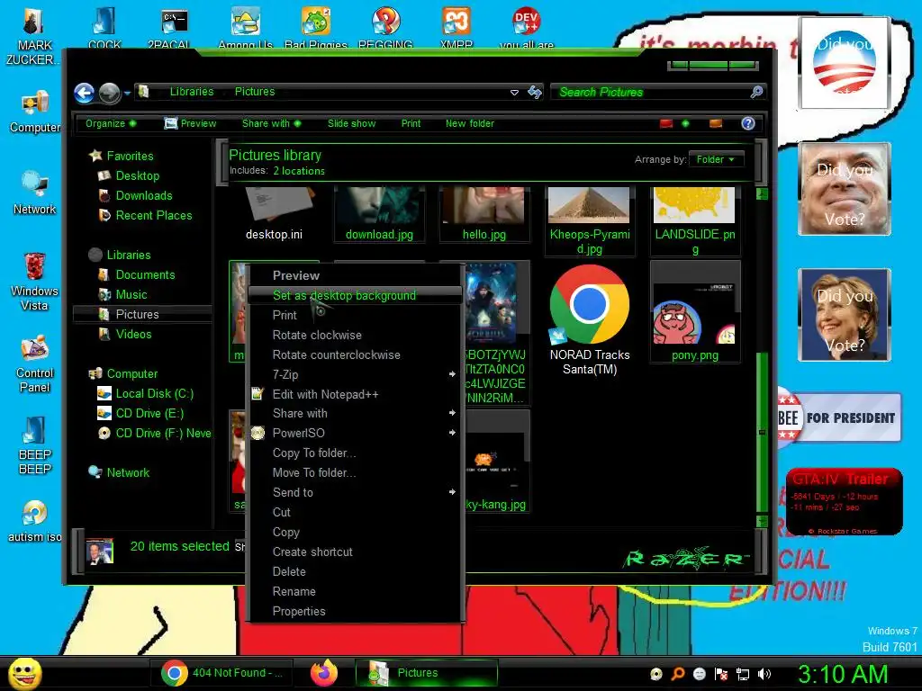This screenshot has height=691, width=922.
Task: Open the smiley Start button
Action: [x=24, y=673]
